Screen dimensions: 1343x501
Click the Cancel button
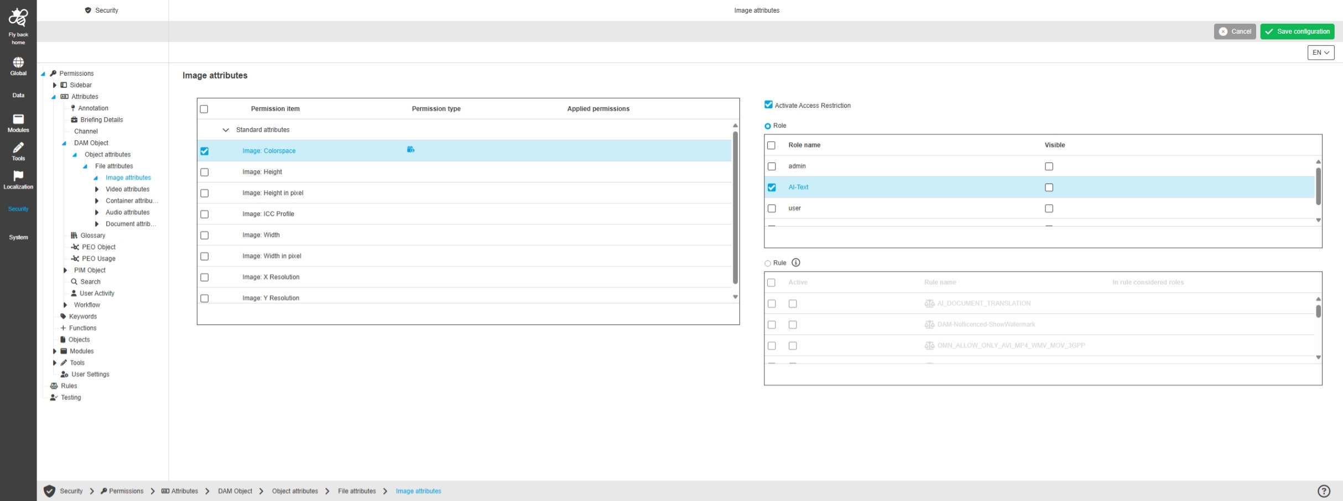pos(1235,31)
